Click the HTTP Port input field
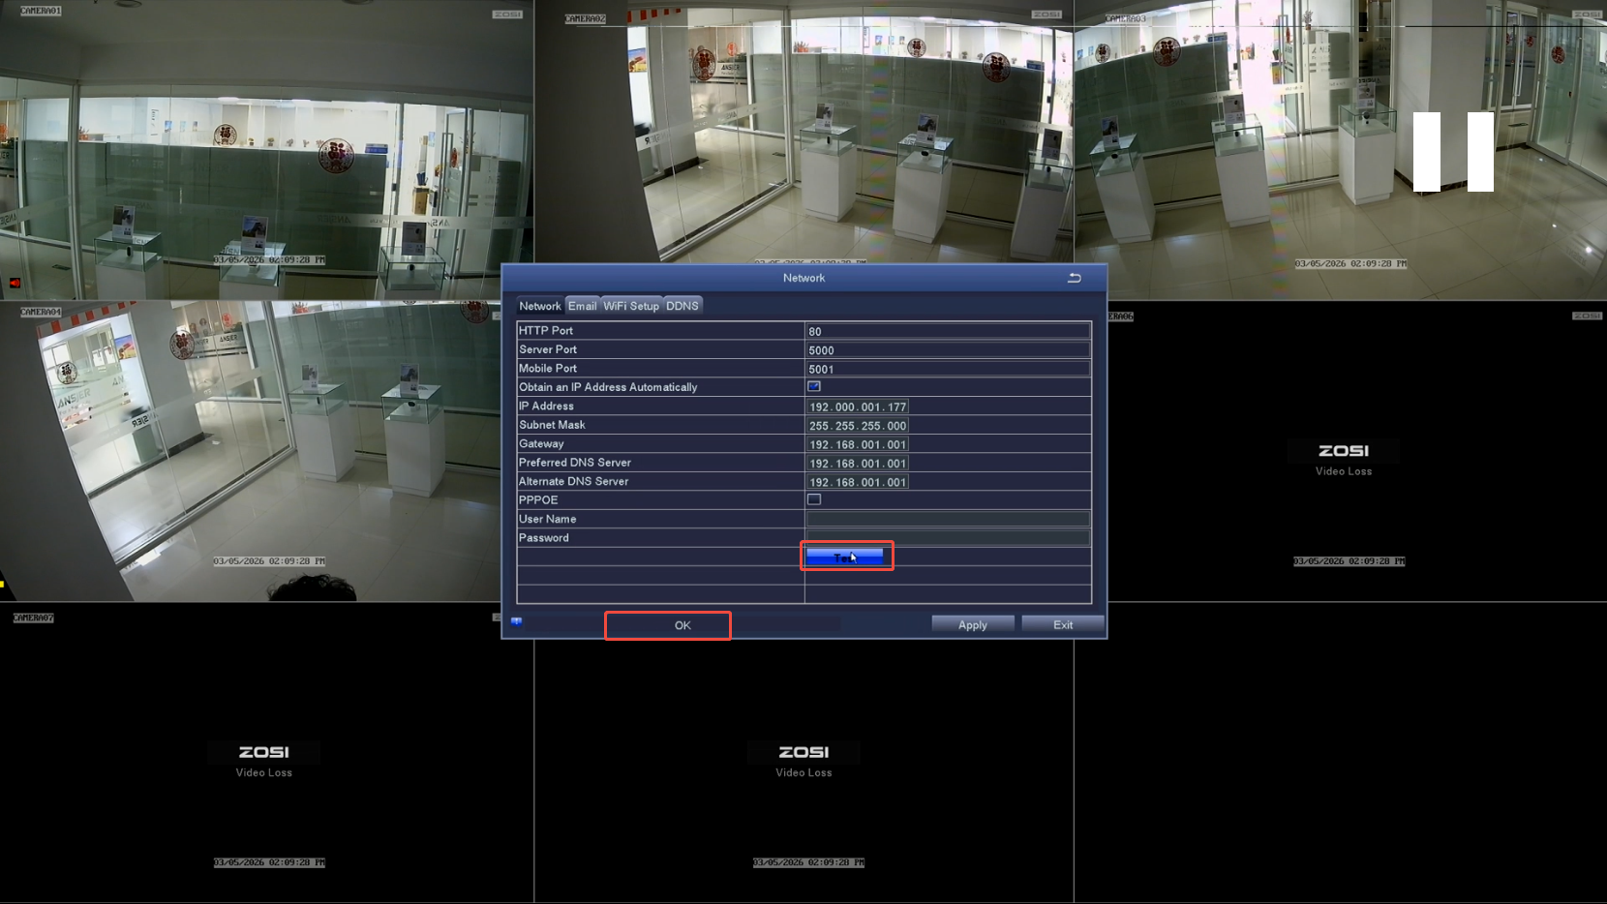The height and width of the screenshot is (904, 1607). (x=947, y=331)
